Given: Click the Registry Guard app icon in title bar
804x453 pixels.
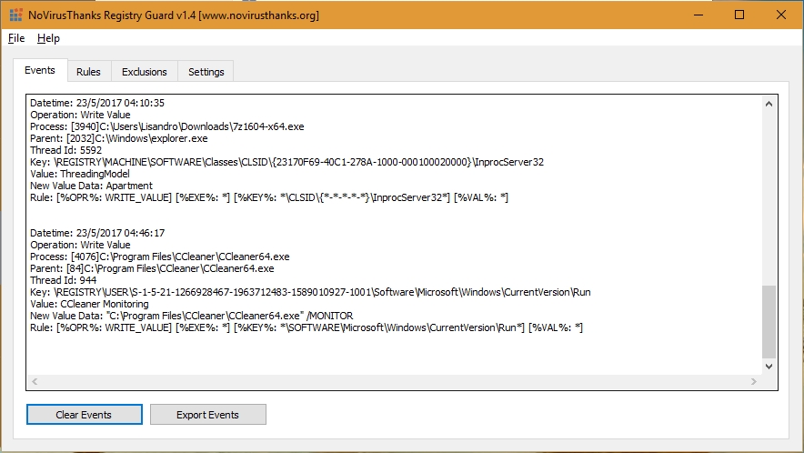Looking at the screenshot, I should click(15, 15).
